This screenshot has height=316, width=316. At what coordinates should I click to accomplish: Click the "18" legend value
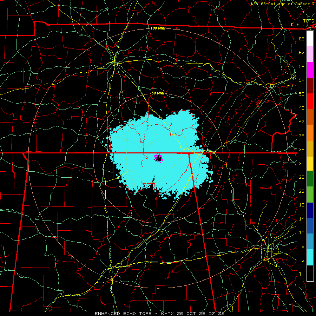click(302, 205)
